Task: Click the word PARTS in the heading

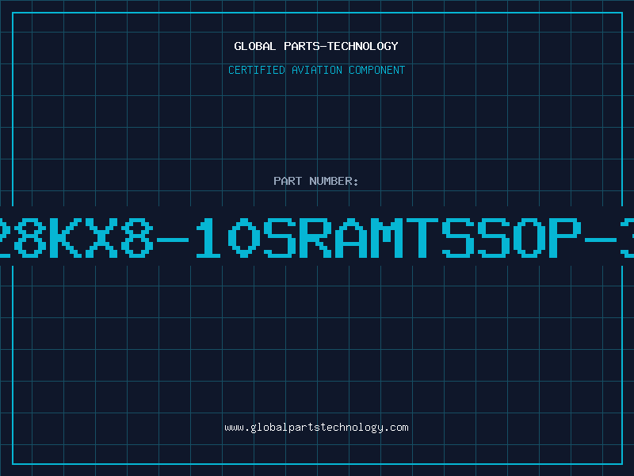Action: (302, 46)
